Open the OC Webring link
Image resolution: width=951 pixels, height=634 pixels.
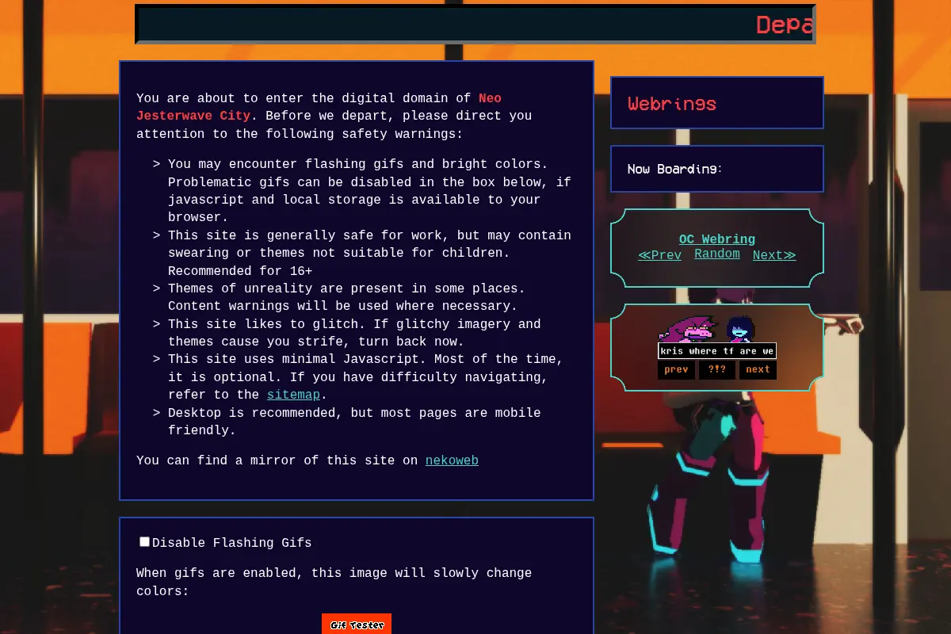coord(717,239)
